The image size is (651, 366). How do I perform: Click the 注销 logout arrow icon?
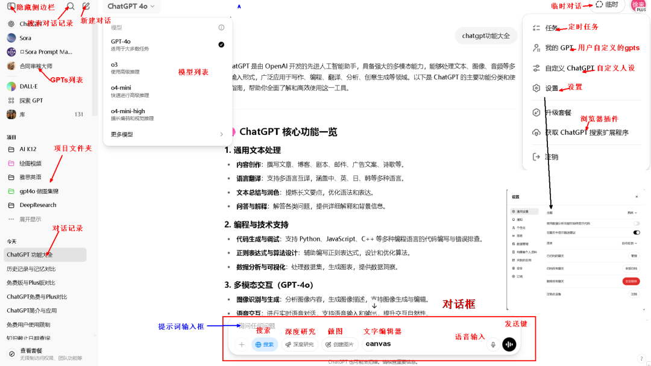pos(536,157)
